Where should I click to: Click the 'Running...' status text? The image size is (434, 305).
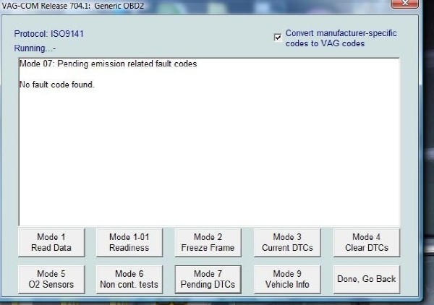pos(35,48)
